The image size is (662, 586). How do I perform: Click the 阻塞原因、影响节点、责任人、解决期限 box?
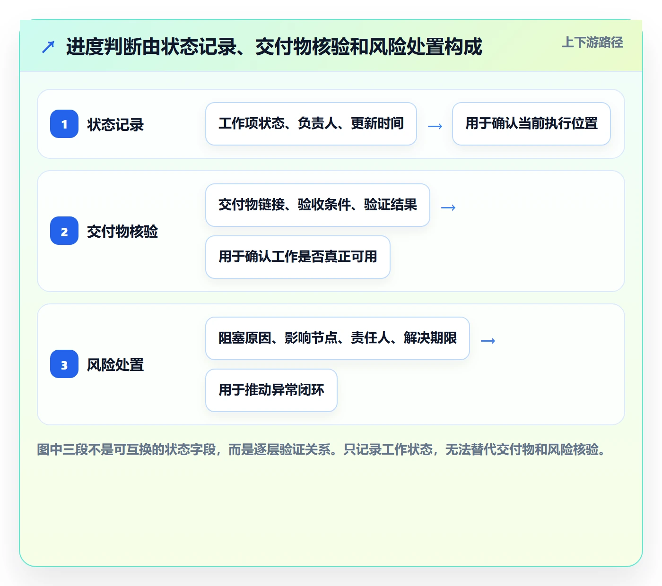click(338, 338)
